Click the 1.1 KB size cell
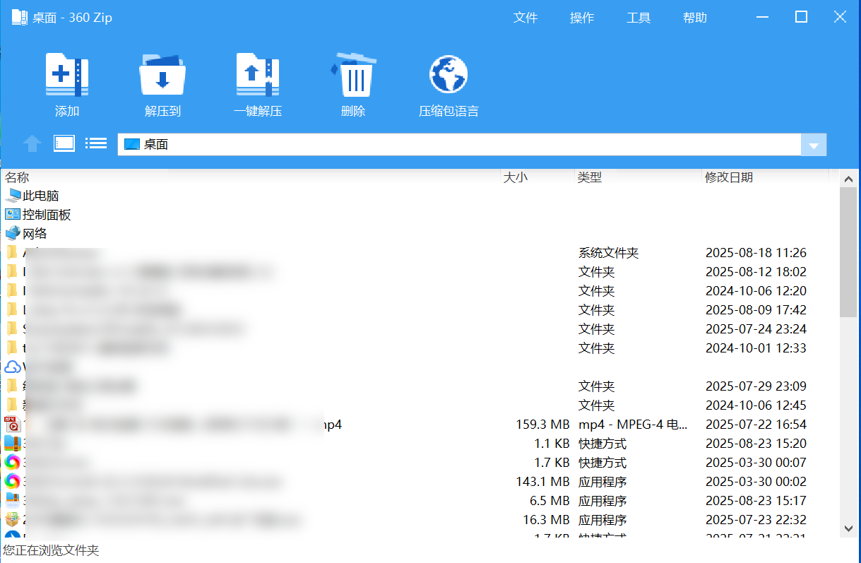861x563 pixels. point(552,444)
